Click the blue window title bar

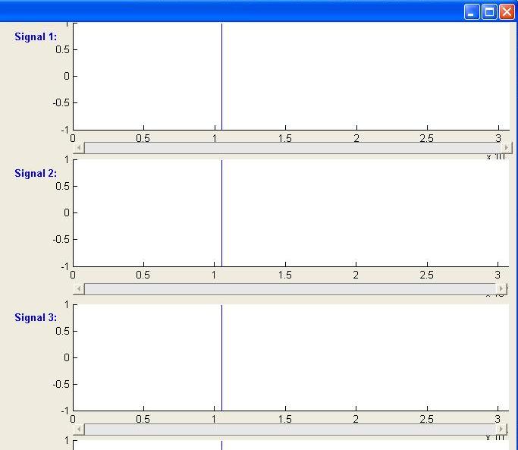[x=228, y=11]
